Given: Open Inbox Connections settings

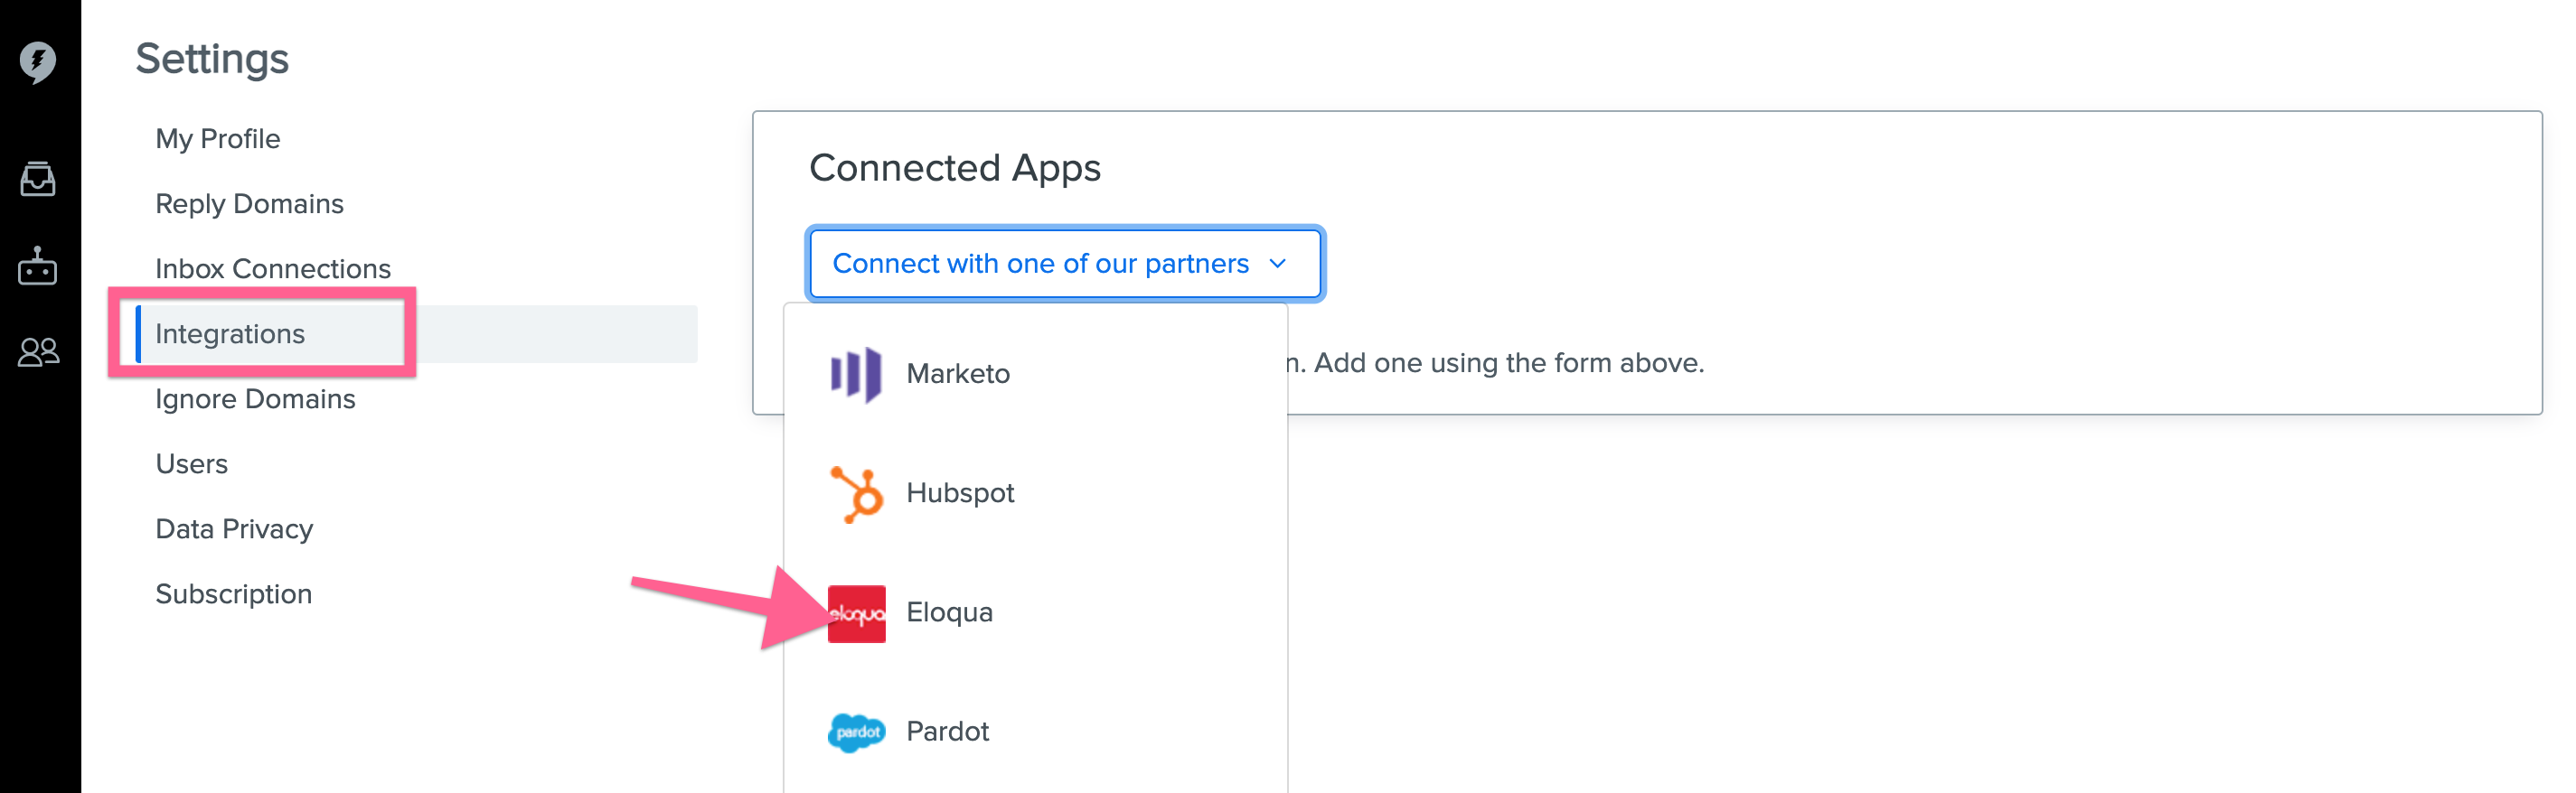Looking at the screenshot, I should 273,268.
